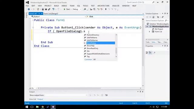Click the Windows Start button
This screenshot has height=109, width=194.
[27, 107]
